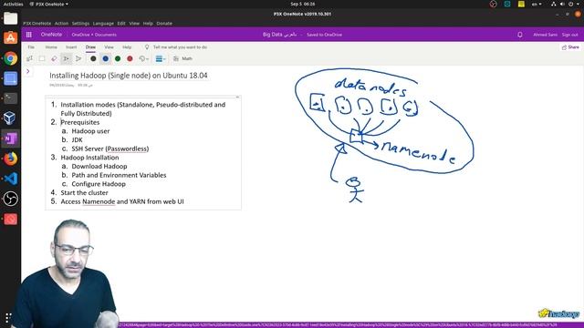Switch to the Home ribbon tab
The image size is (584, 328).
click(x=51, y=47)
